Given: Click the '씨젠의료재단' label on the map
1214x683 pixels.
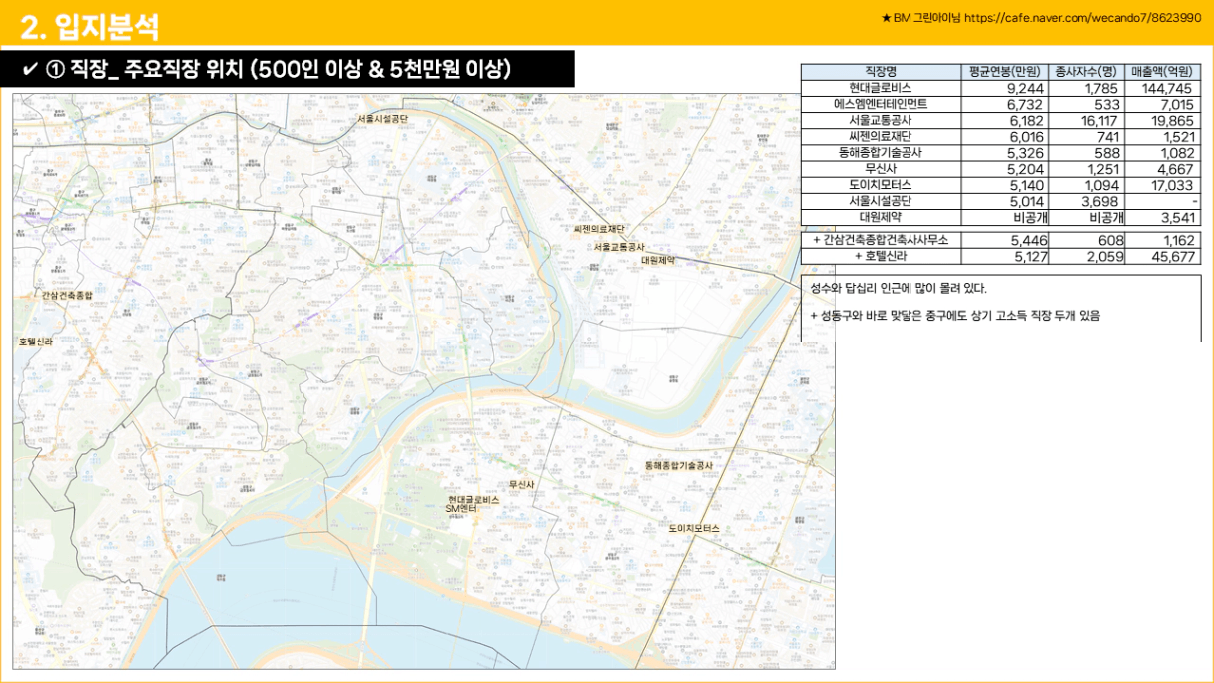Looking at the screenshot, I should pyautogui.click(x=599, y=229).
